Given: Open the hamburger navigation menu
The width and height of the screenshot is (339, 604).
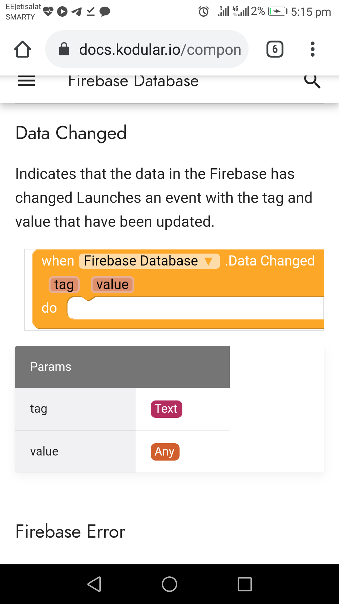Looking at the screenshot, I should (x=26, y=81).
